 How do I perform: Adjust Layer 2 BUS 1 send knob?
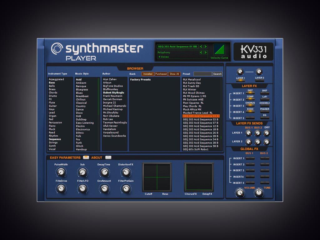[x=248, y=142]
